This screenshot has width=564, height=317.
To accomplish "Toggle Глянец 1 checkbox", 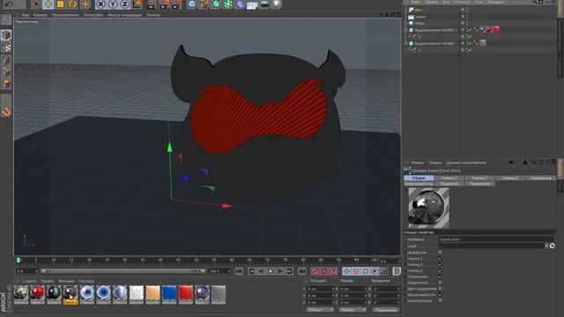I will [440, 258].
